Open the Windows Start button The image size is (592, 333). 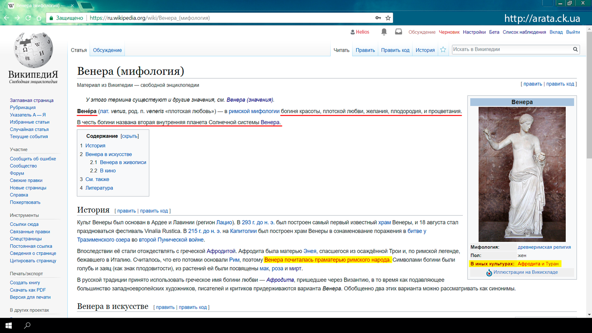pyautogui.click(x=9, y=326)
